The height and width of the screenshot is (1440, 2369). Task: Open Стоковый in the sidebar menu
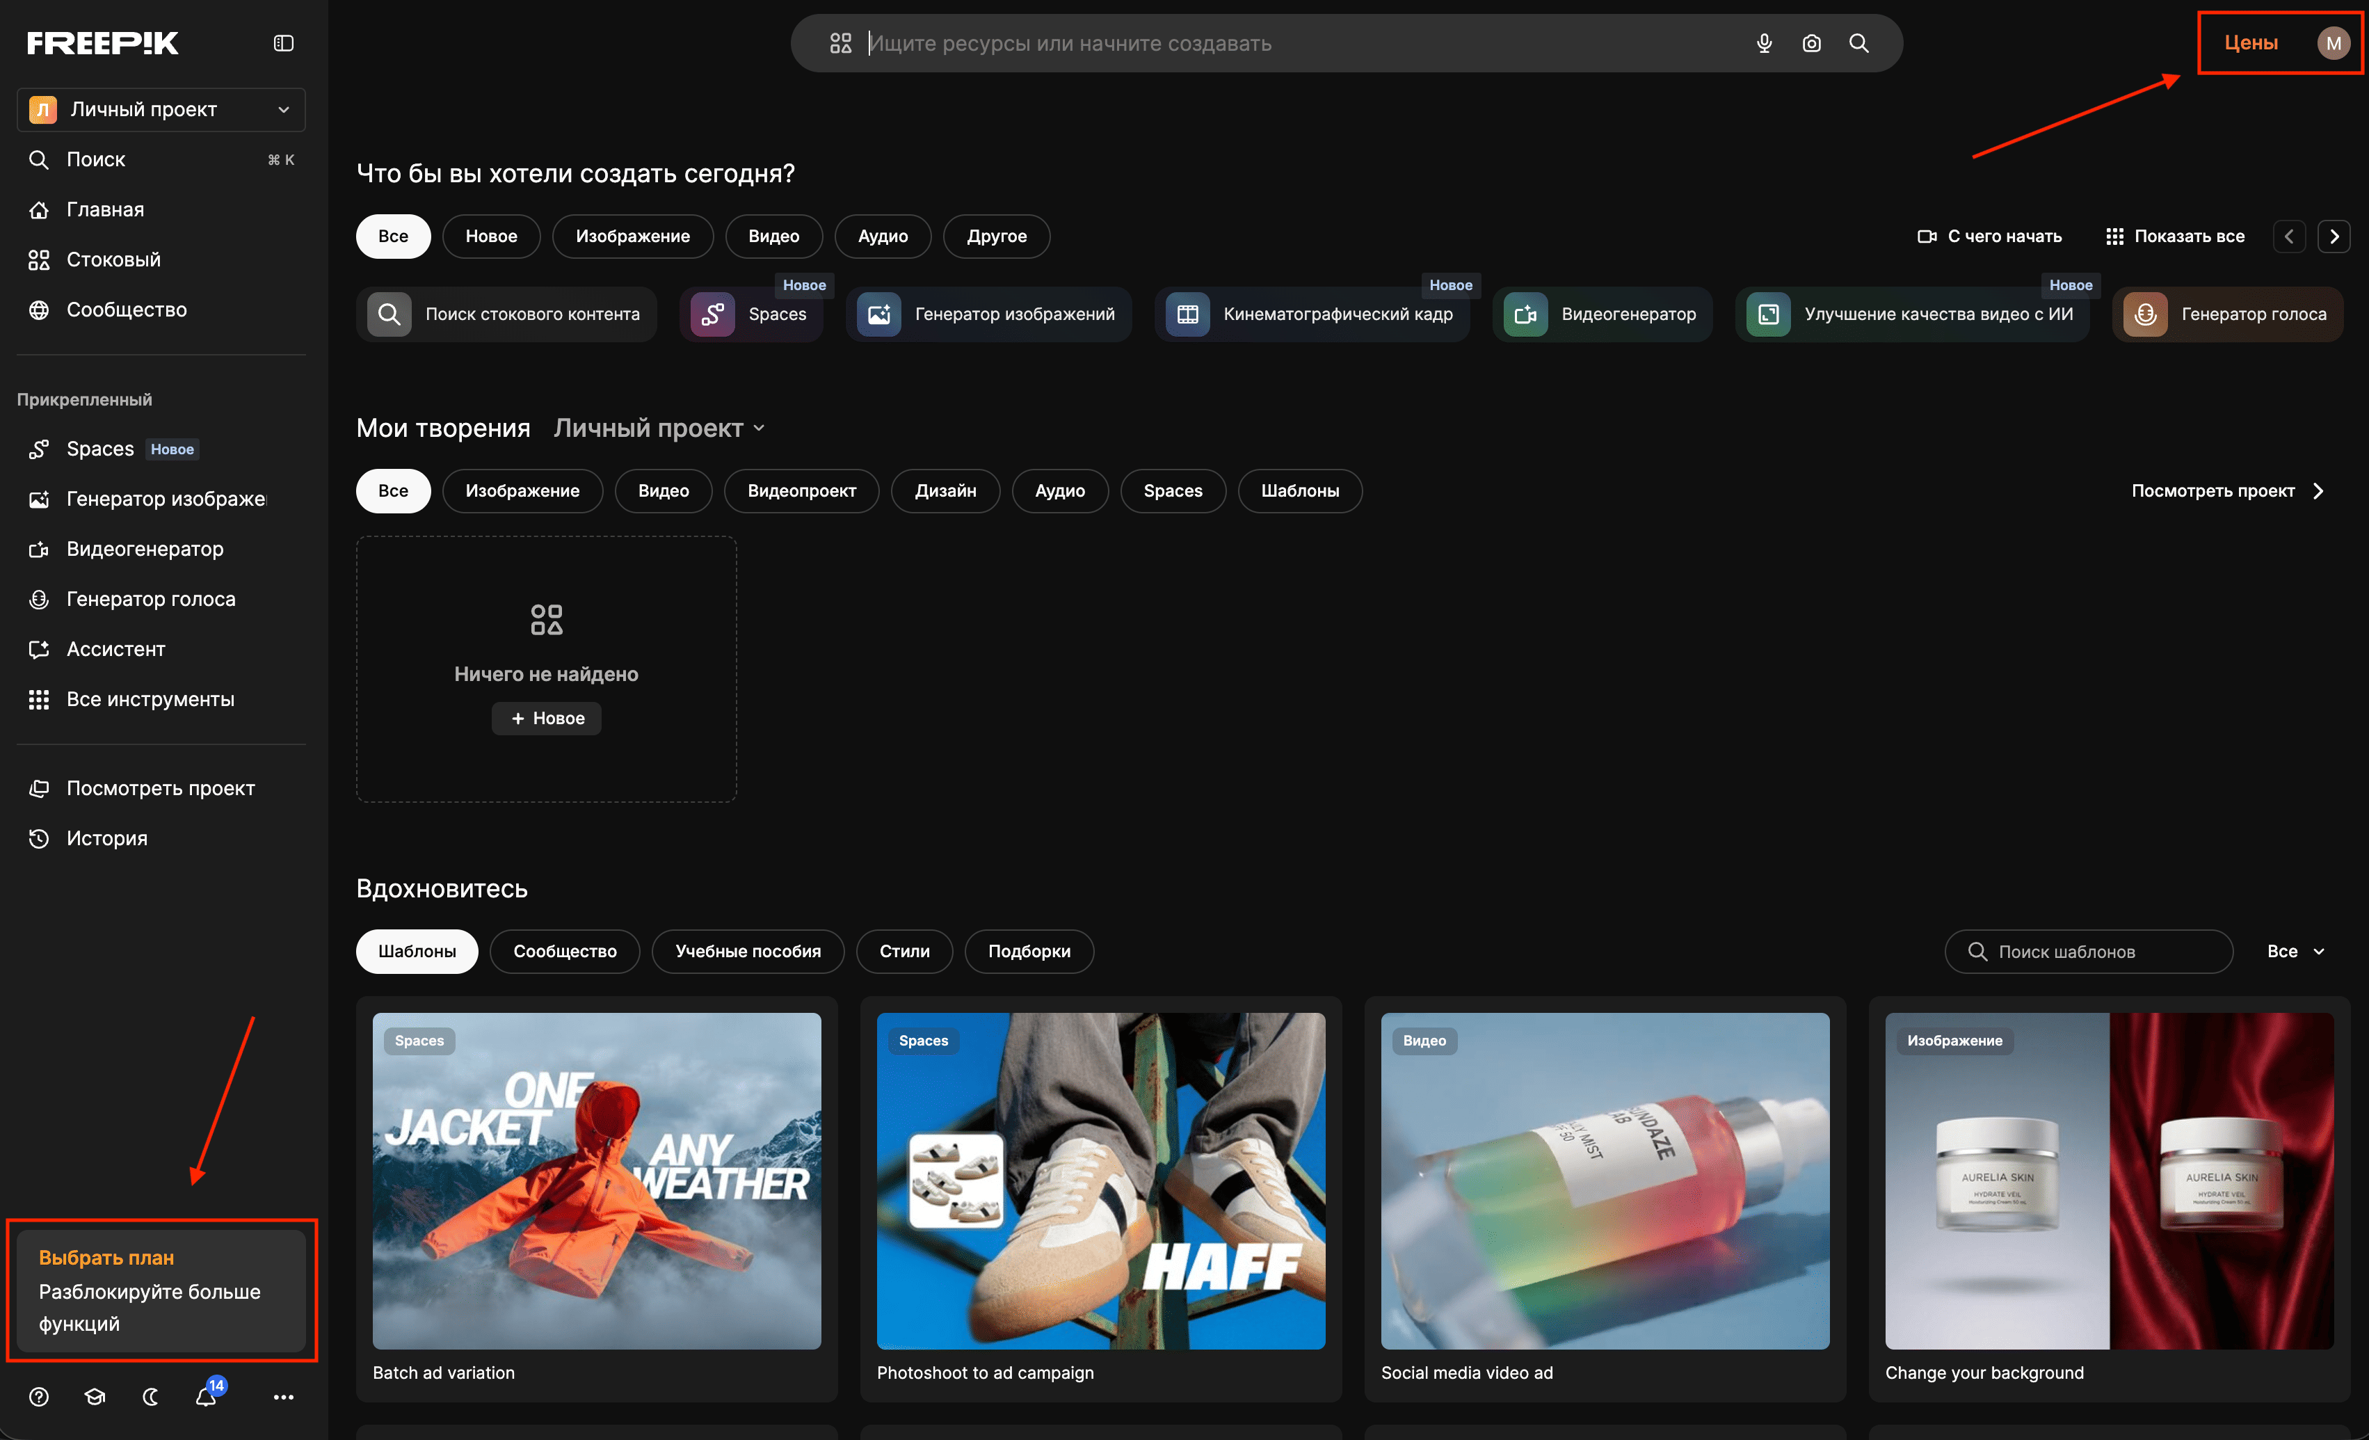point(113,259)
